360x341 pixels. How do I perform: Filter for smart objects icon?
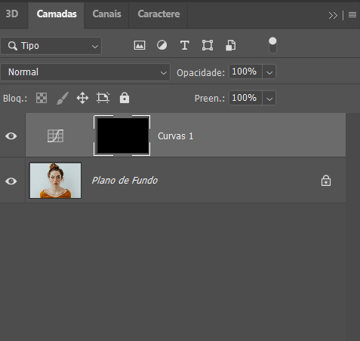[x=231, y=45]
